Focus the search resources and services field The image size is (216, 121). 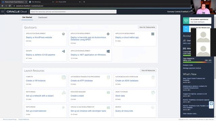tap(73, 12)
